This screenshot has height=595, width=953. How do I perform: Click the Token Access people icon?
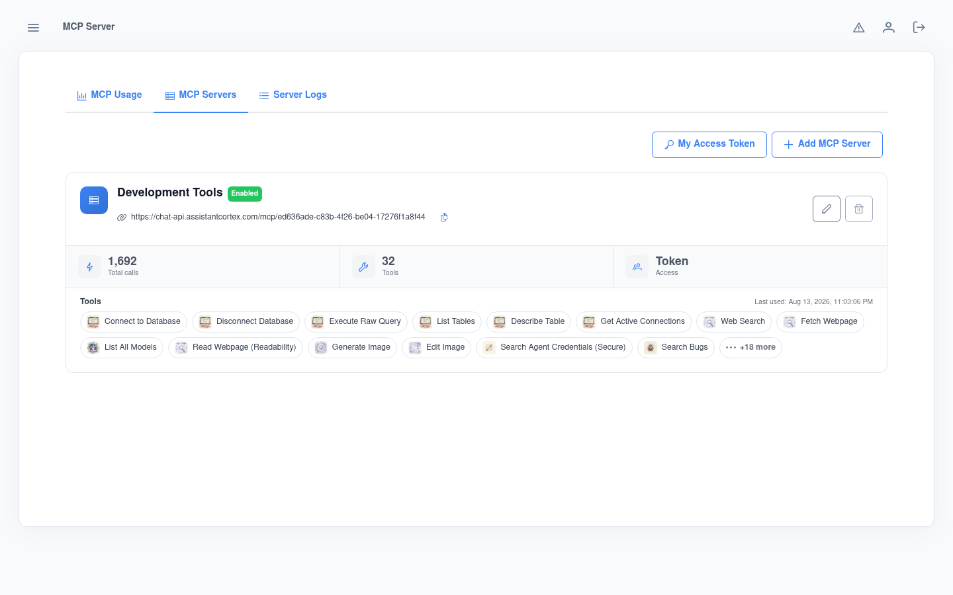637,267
